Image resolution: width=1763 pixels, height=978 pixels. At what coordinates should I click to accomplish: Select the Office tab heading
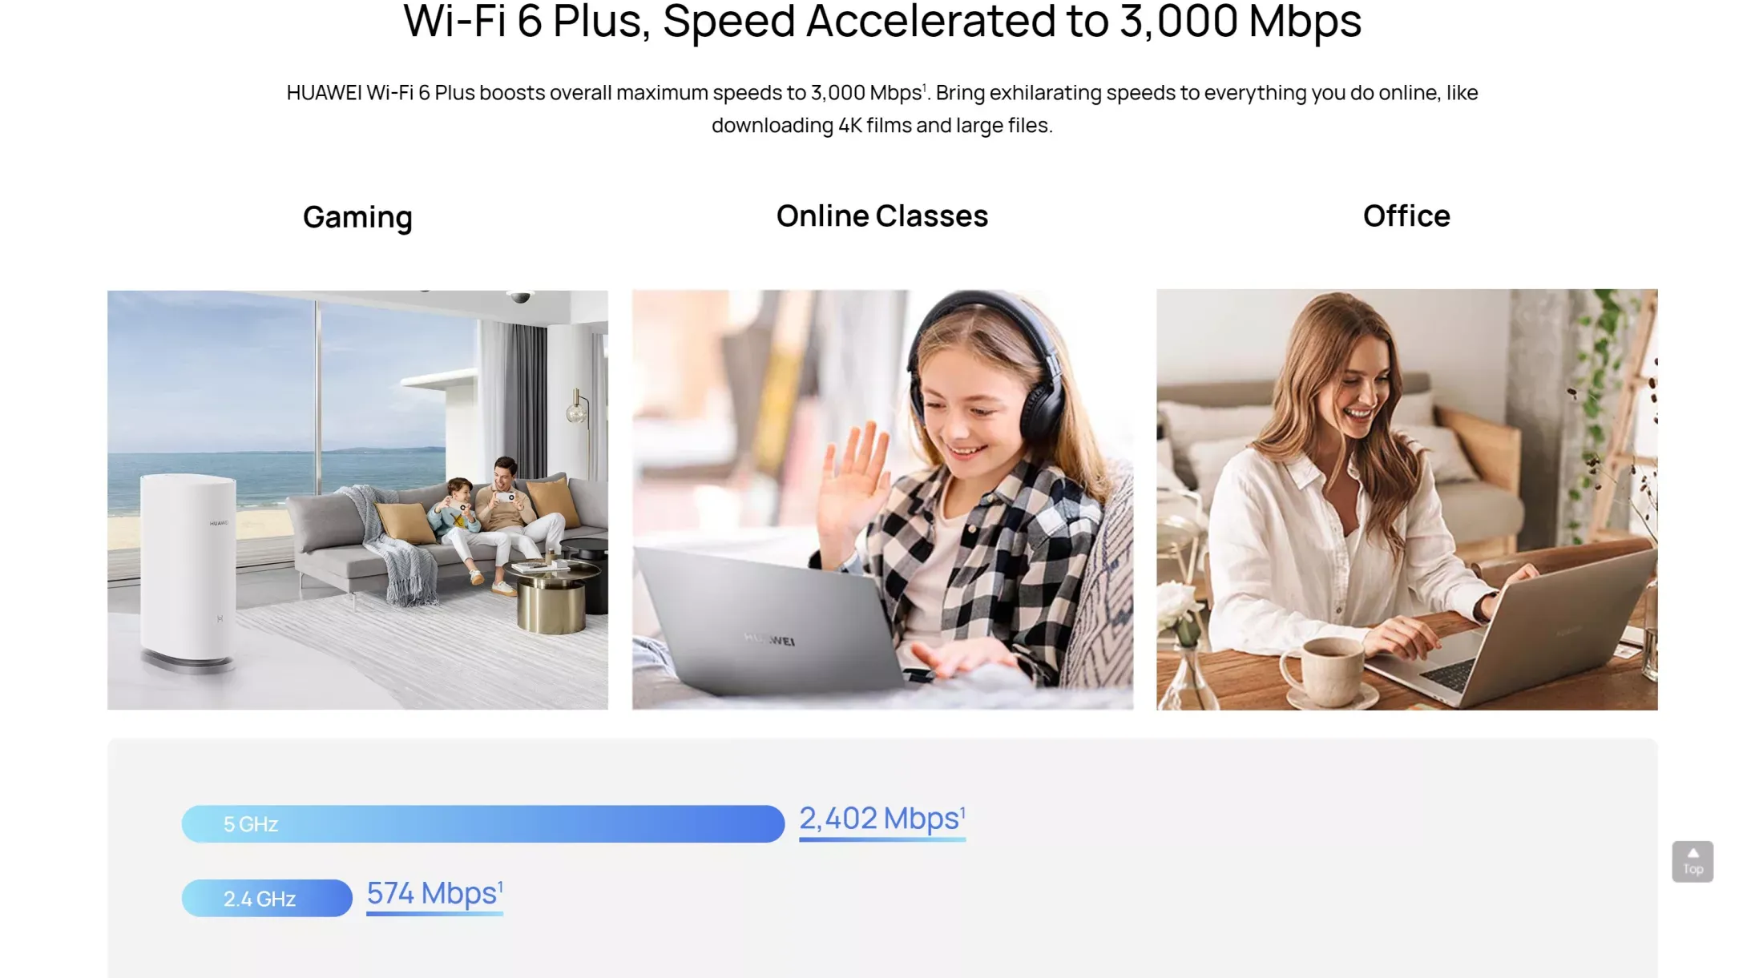point(1406,215)
